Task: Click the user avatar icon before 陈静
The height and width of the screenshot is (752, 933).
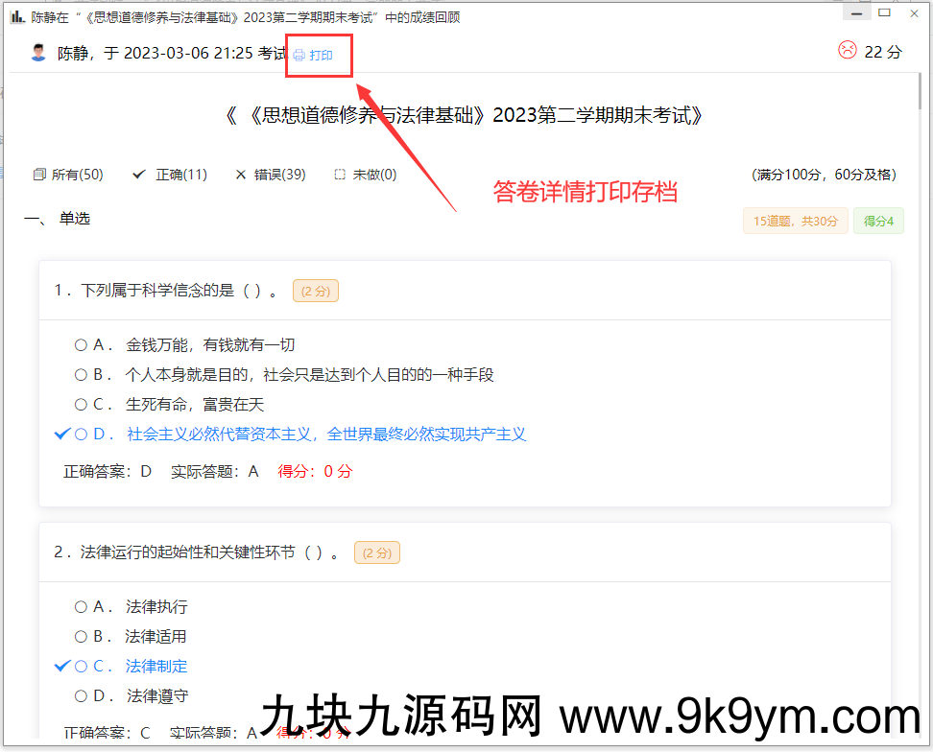Action: pos(37,52)
